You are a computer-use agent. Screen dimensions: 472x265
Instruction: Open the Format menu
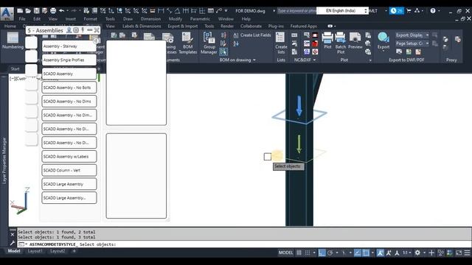pyautogui.click(x=90, y=19)
